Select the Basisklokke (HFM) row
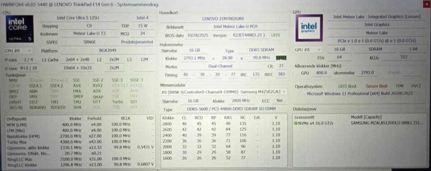Image resolution: width=431 pixels, height=171 pixels. pos(80,136)
